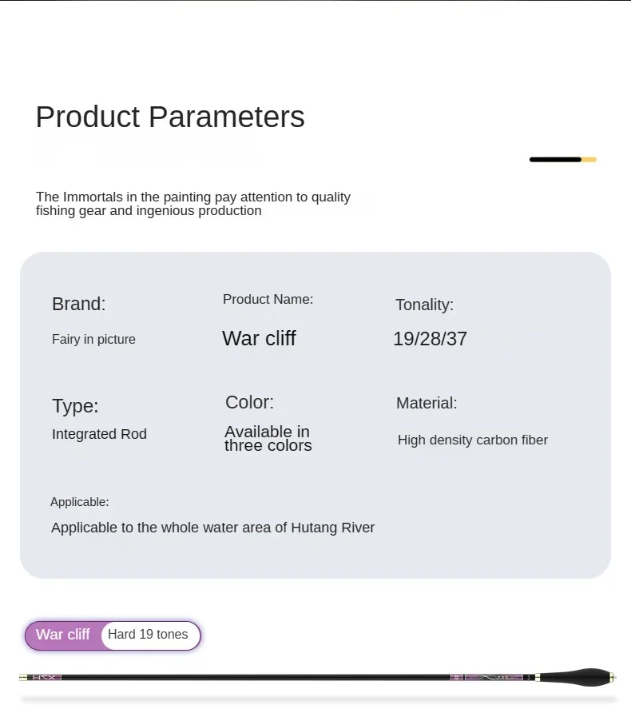
Task: Click the logo near the rod tip
Action: [45, 678]
